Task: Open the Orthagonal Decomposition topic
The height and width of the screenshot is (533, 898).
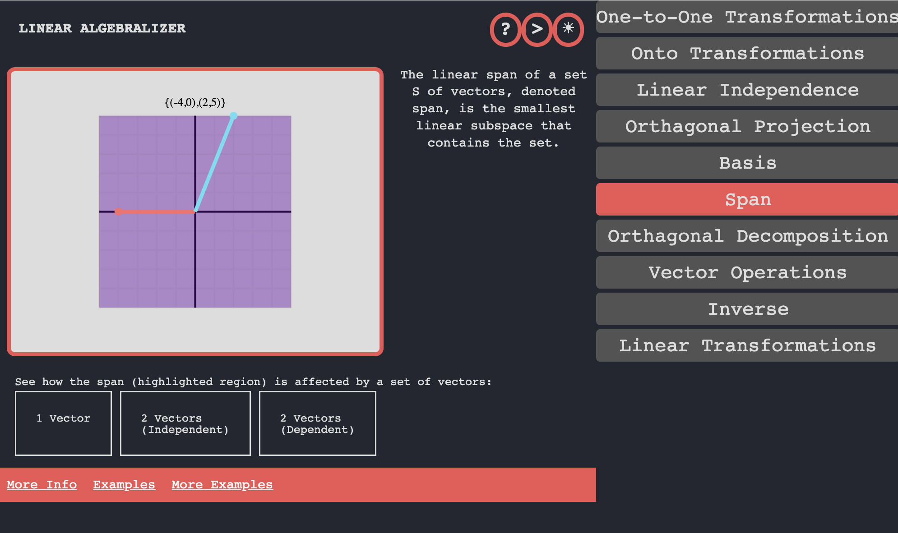Action: (x=747, y=236)
